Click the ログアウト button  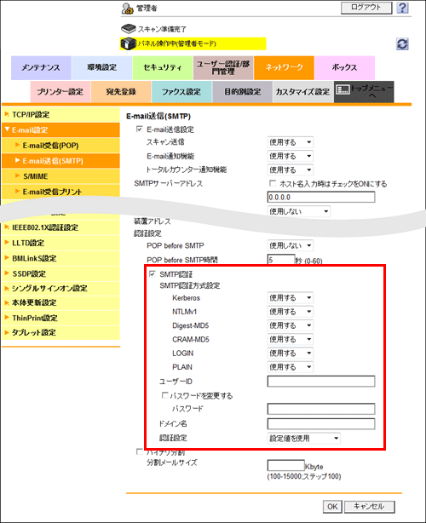click(366, 8)
